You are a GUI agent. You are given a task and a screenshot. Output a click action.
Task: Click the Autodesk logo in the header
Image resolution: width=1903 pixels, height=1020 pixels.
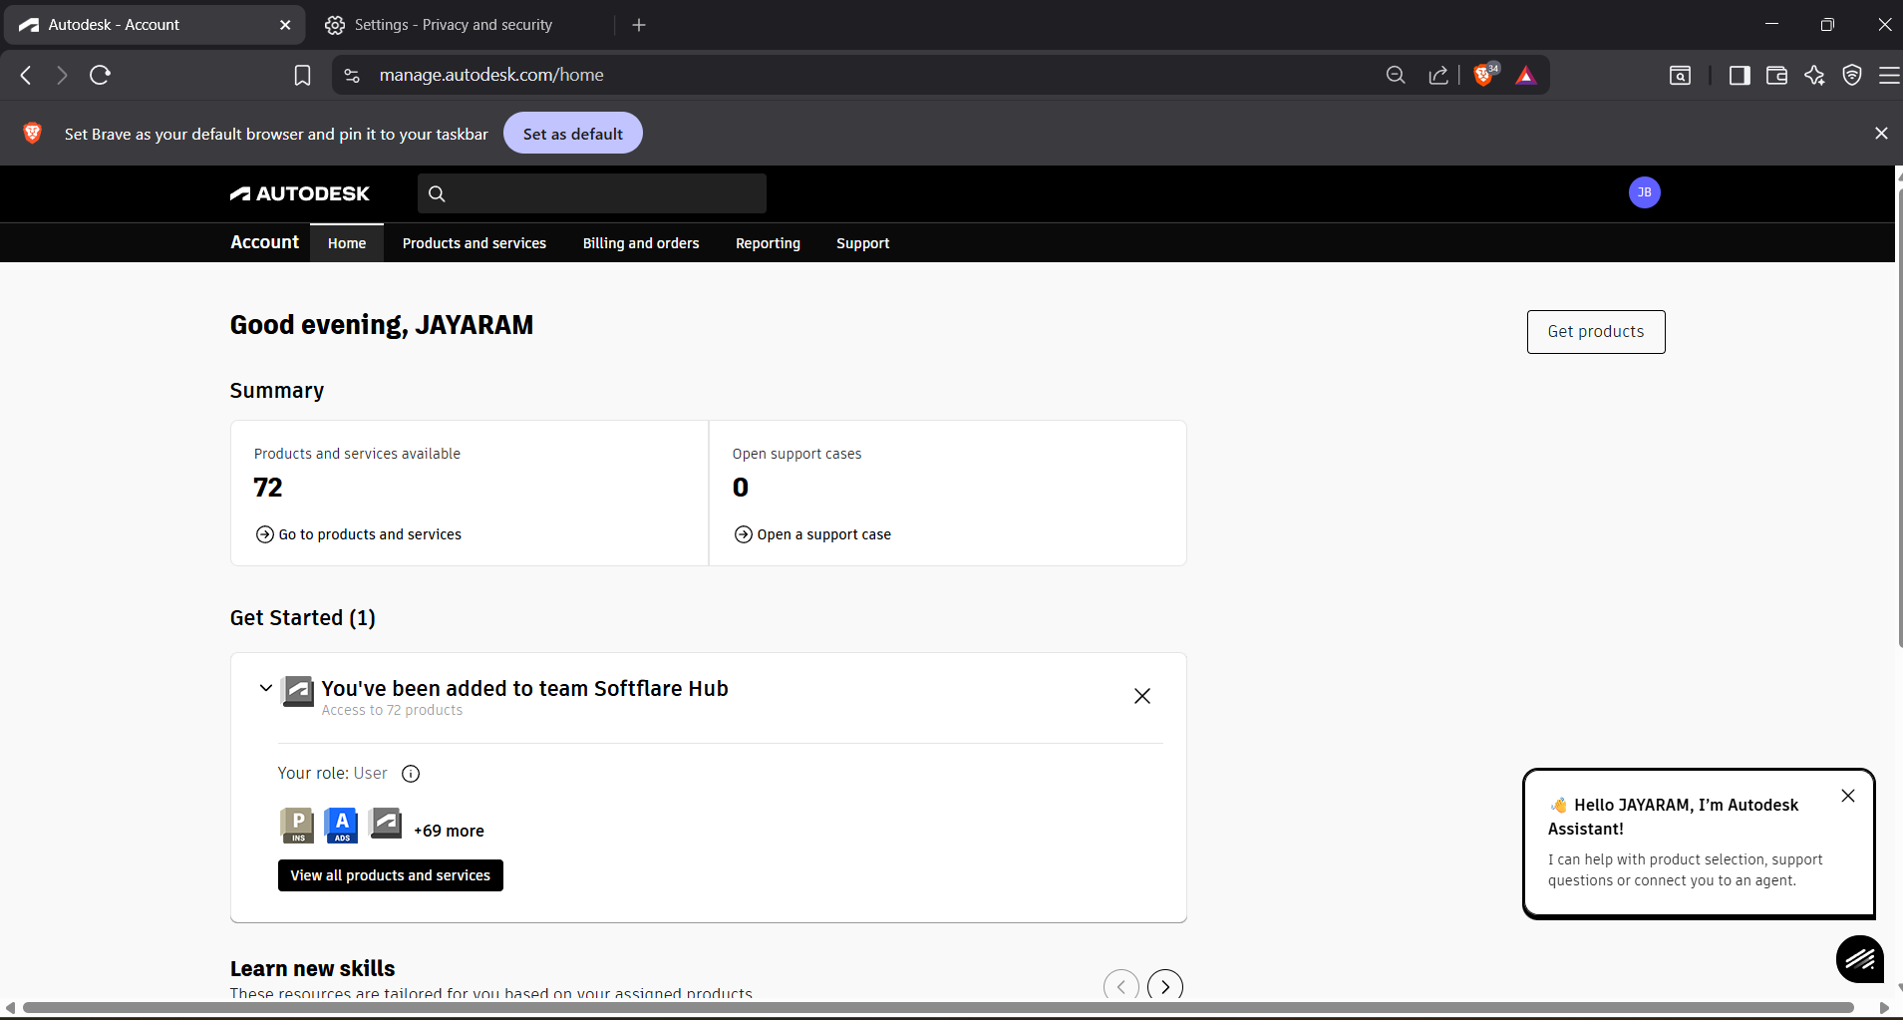point(300,193)
